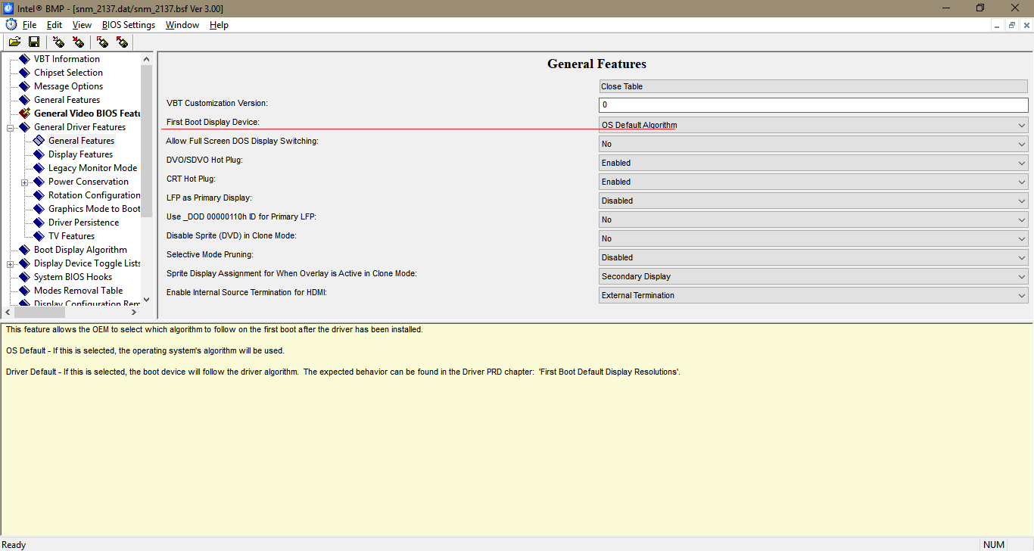Click the last export-arrow disk toolbar icon
1034x551 pixels.
(122, 42)
